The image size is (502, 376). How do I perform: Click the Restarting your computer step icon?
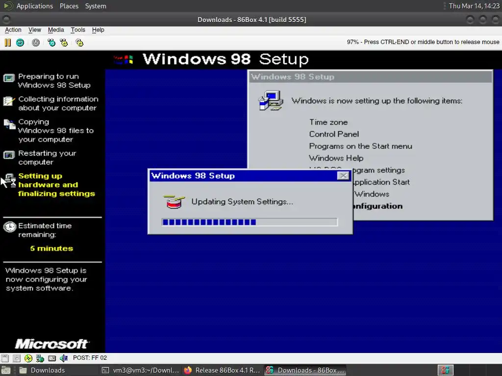point(9,155)
